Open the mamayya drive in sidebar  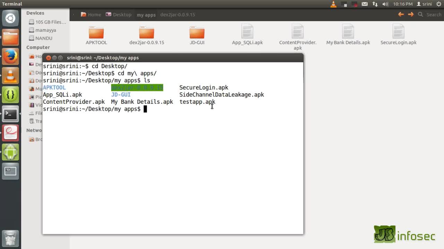(x=43, y=30)
